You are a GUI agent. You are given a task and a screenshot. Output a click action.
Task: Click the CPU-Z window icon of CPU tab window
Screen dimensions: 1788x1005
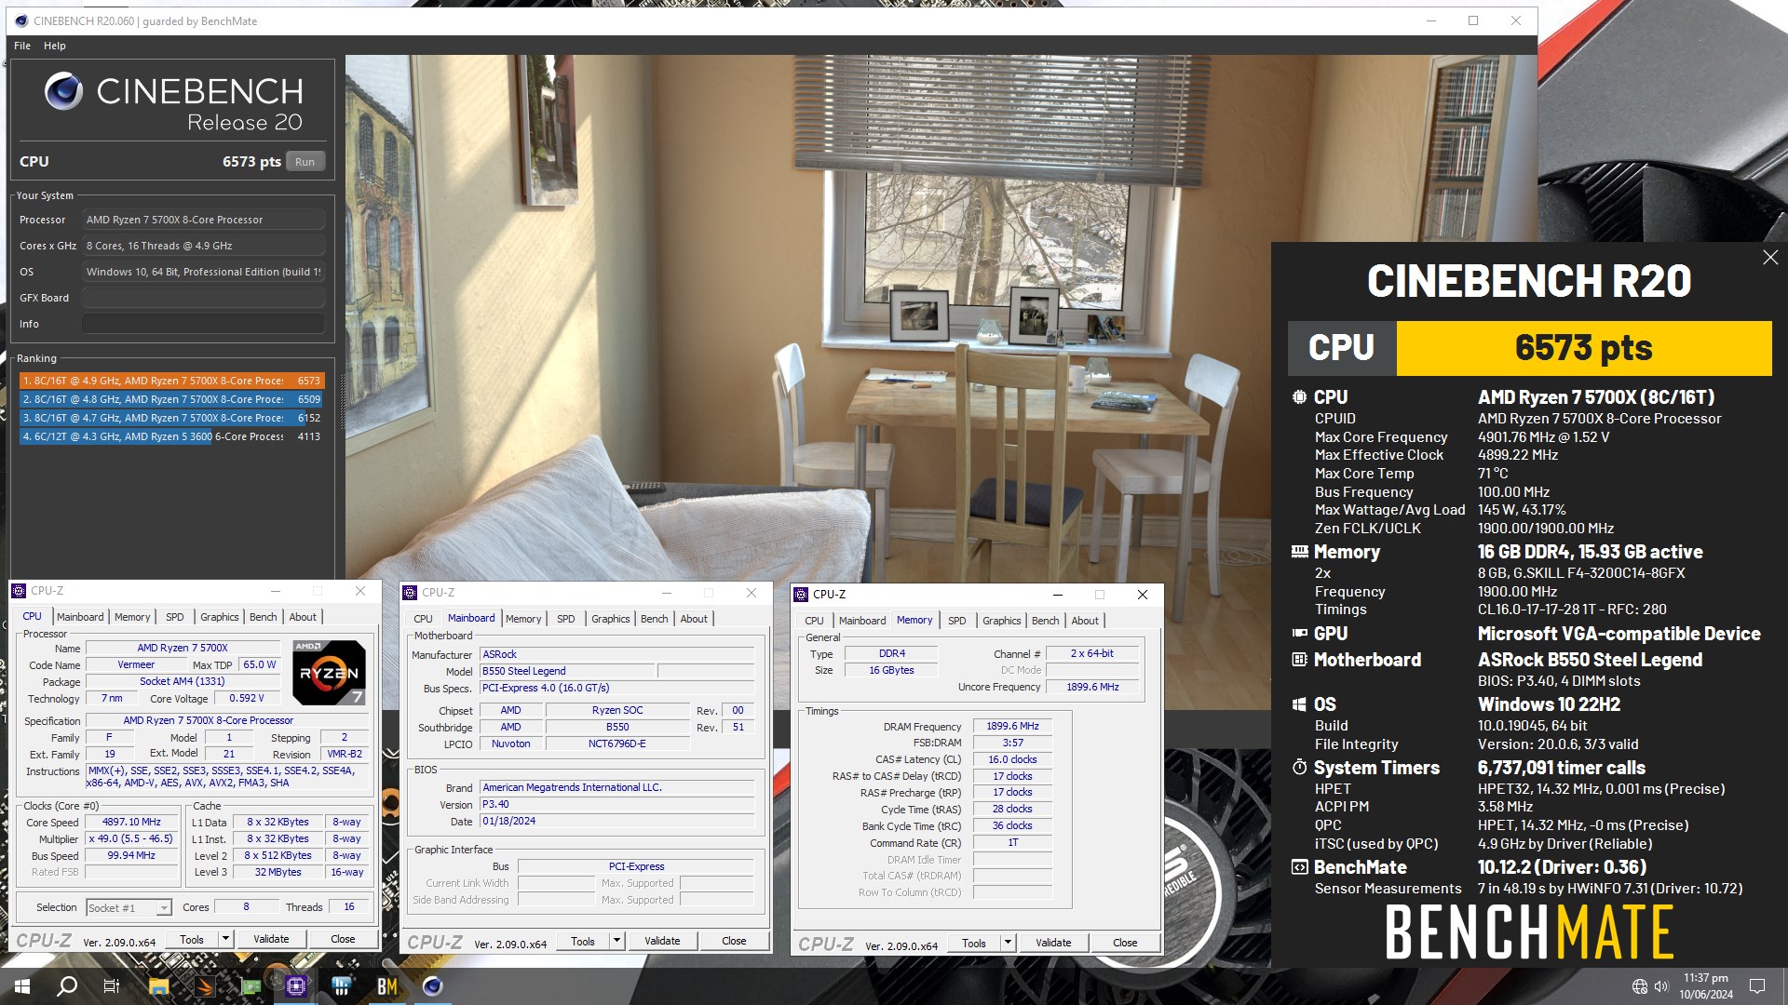click(19, 591)
